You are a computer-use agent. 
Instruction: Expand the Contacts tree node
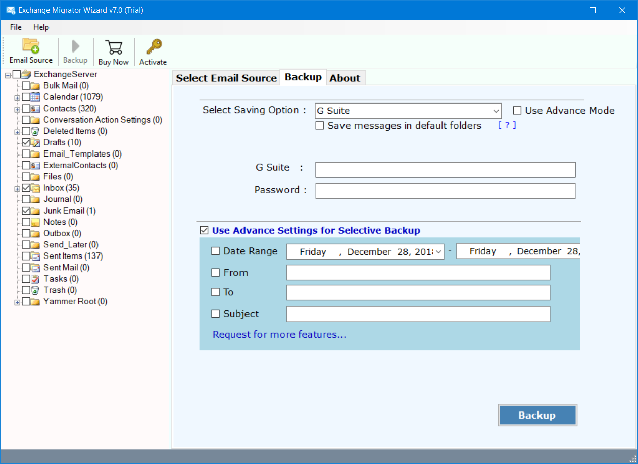pyautogui.click(x=17, y=109)
